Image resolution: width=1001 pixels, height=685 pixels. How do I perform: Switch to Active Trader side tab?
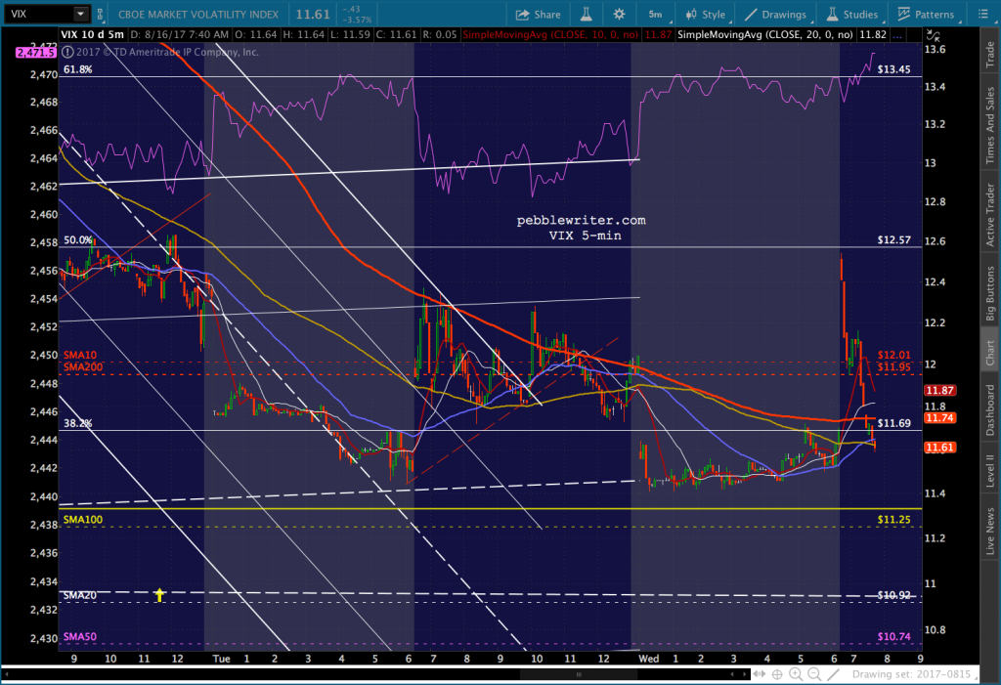(x=990, y=215)
